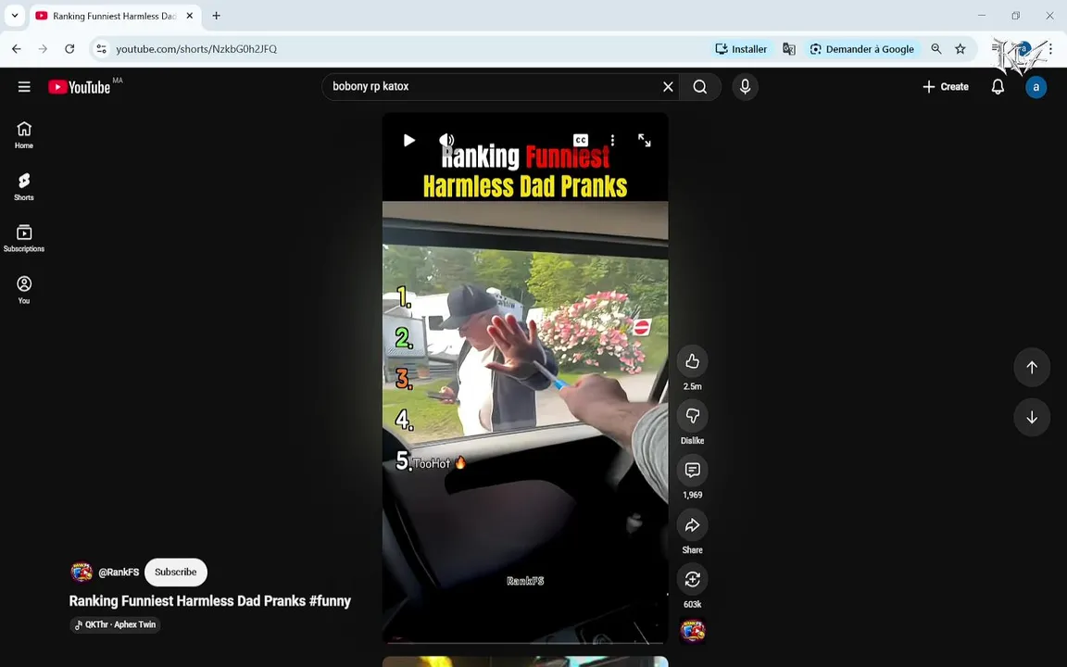Translate this page icon
Image resolution: width=1067 pixels, height=667 pixels.
point(789,49)
